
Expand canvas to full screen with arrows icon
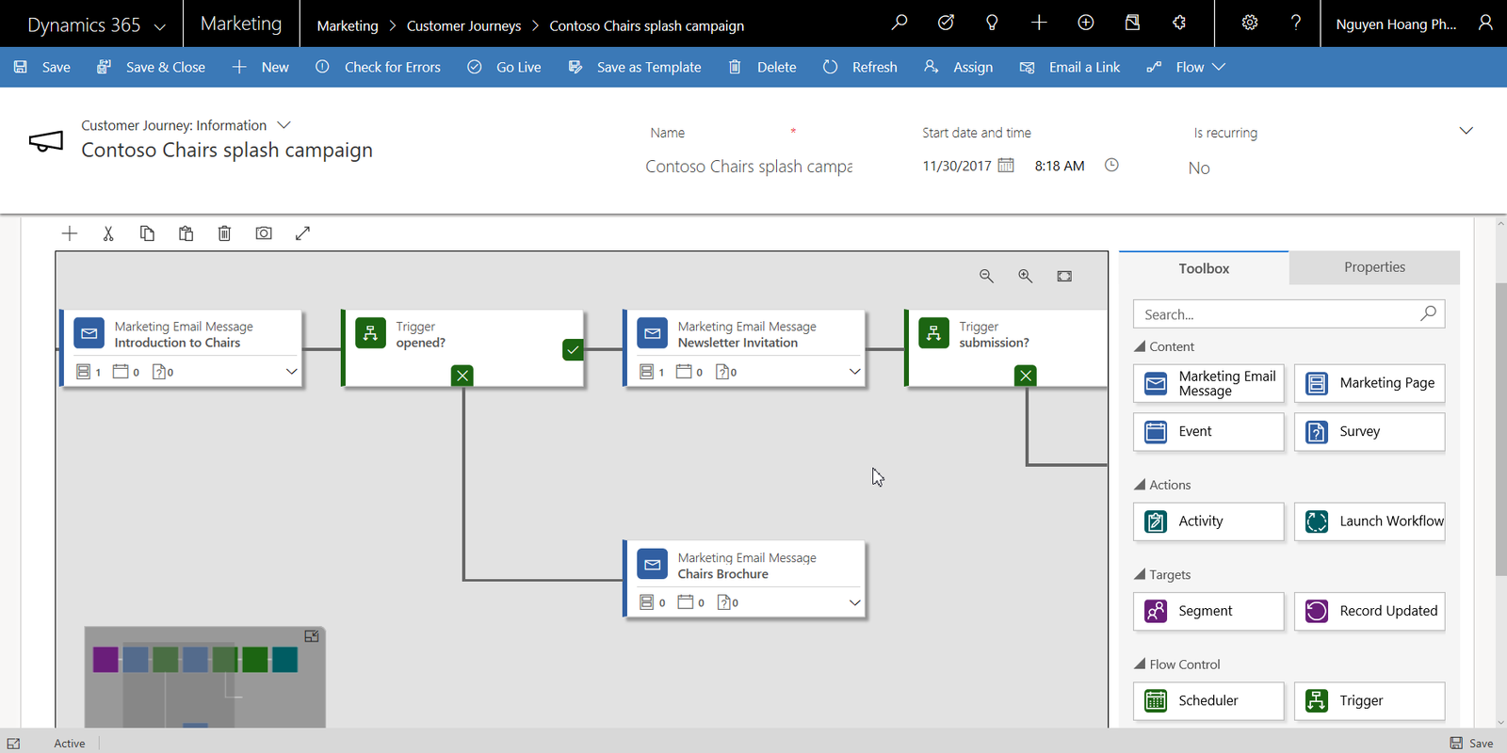pos(302,233)
